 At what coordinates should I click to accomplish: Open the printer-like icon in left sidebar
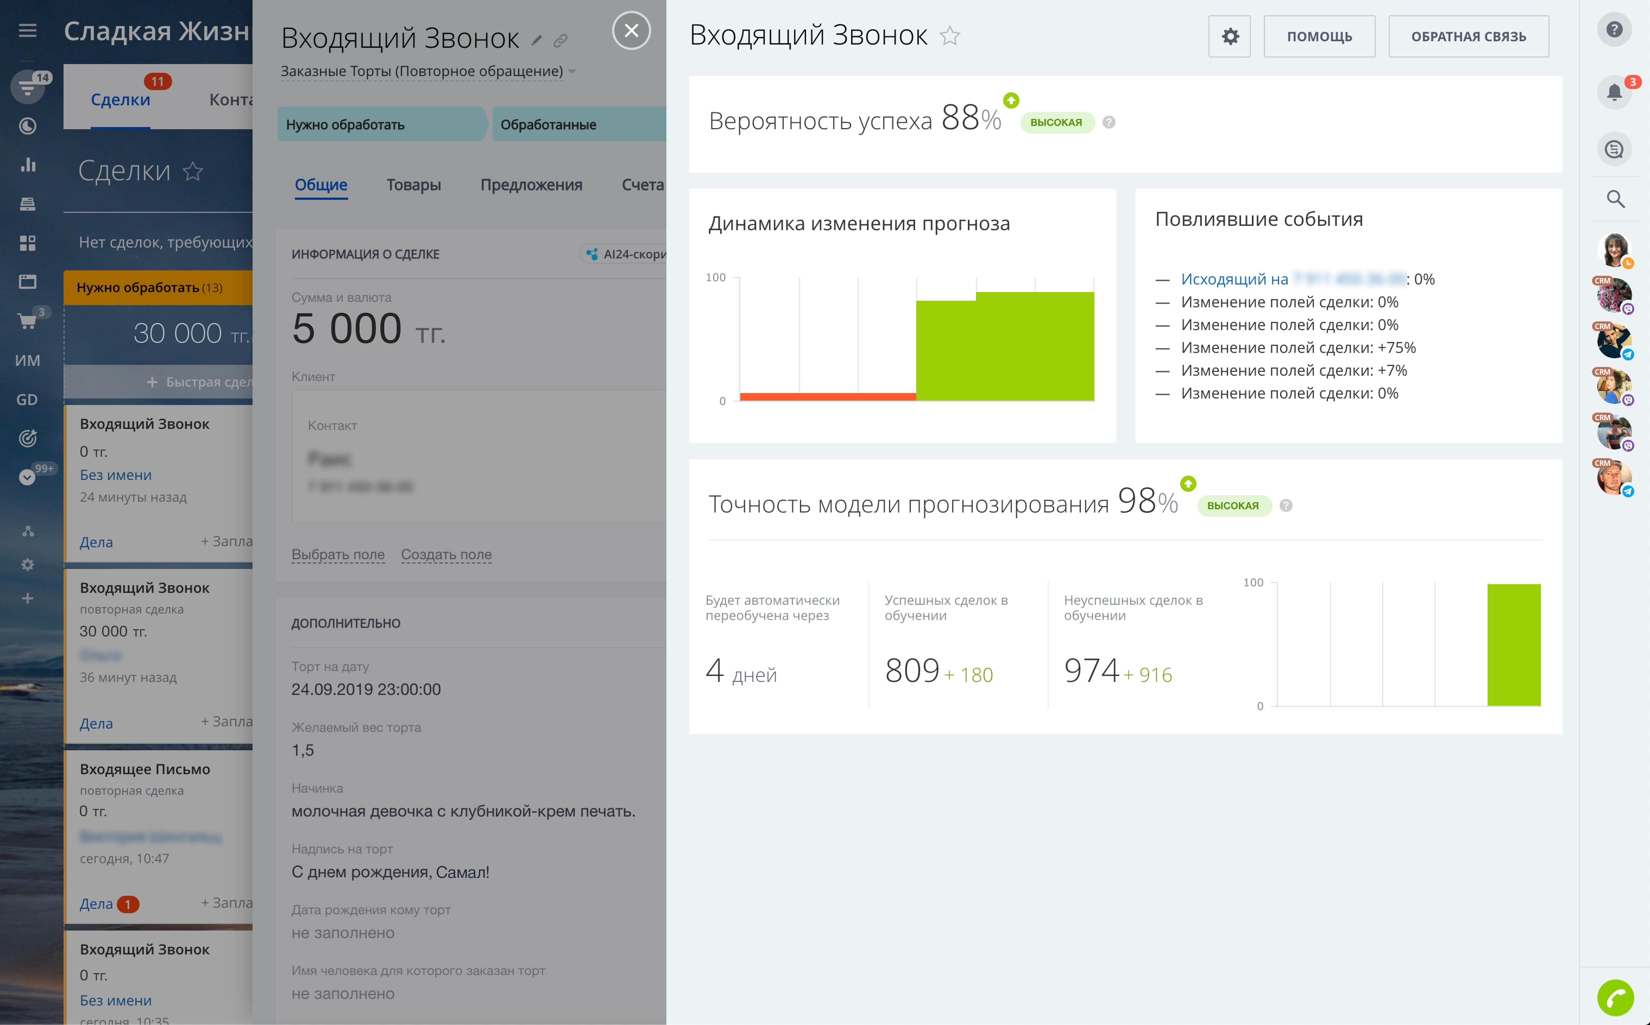[x=27, y=204]
